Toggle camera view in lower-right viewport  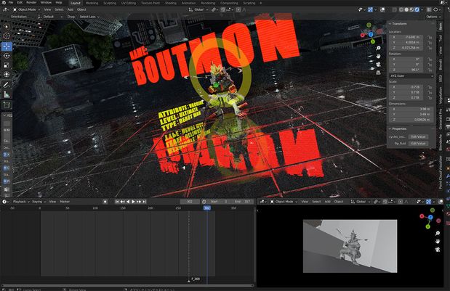pyautogui.click(x=438, y=250)
